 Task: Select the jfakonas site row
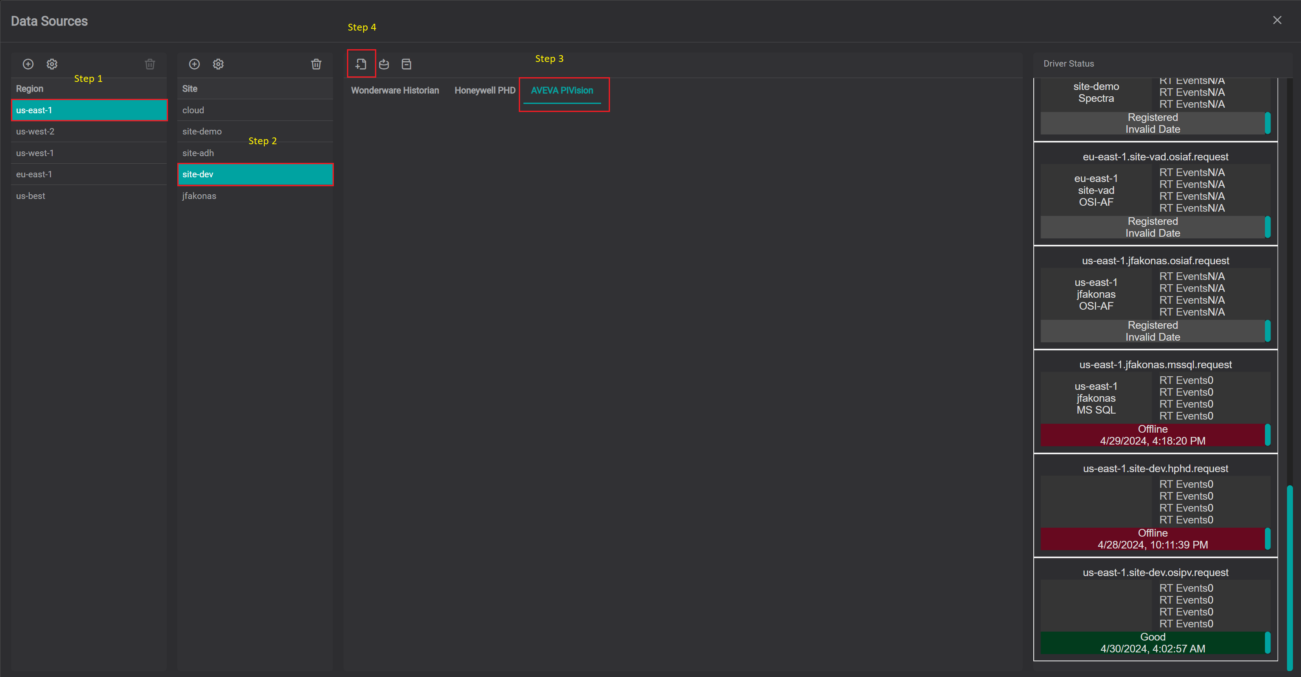[255, 196]
